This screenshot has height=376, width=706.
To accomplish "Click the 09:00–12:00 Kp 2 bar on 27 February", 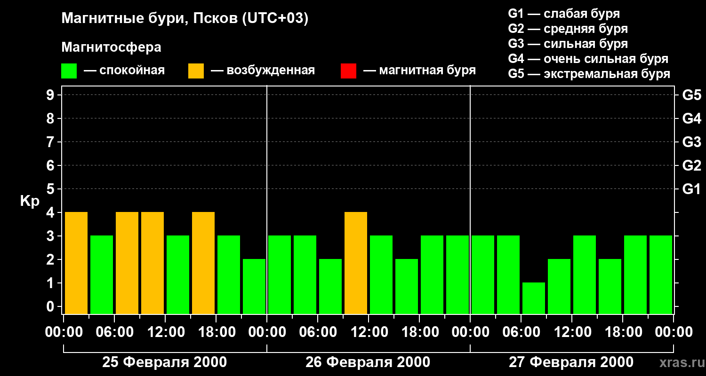I will pyautogui.click(x=559, y=287).
